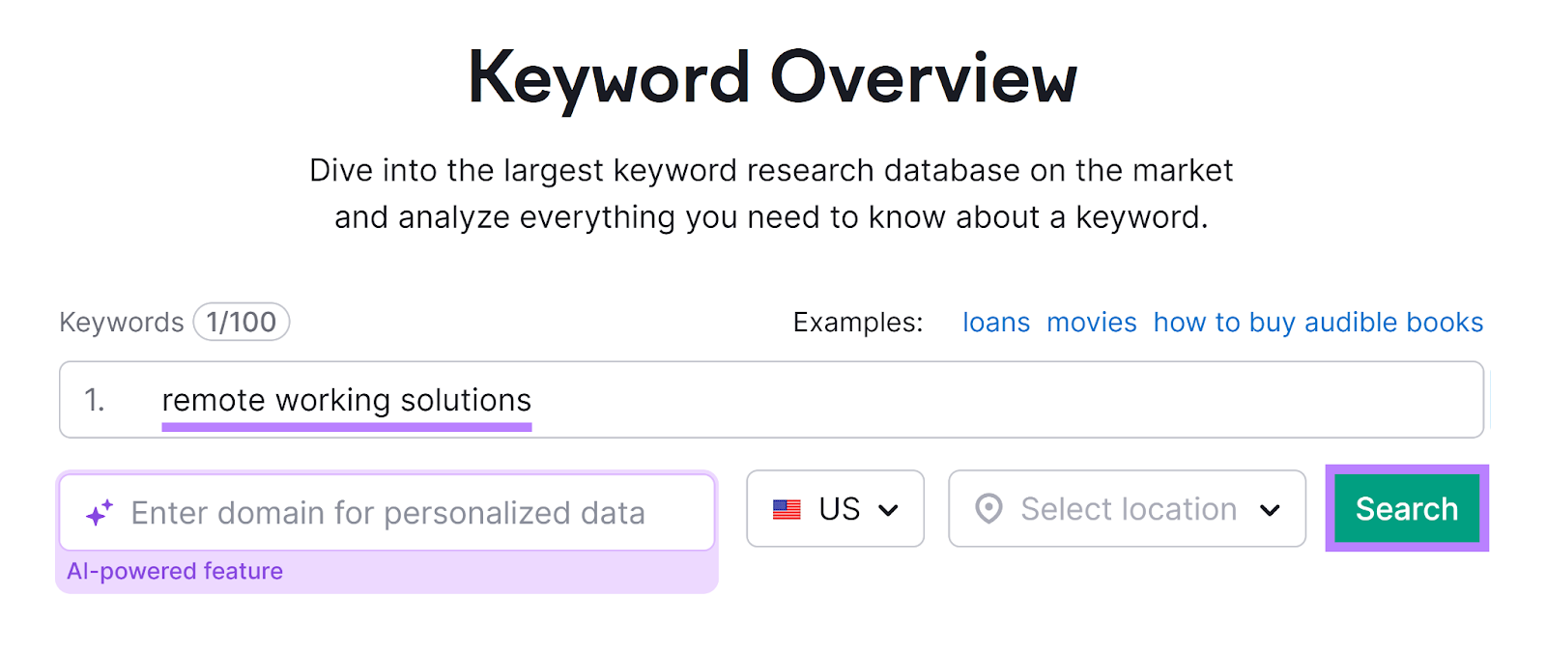Click the keywords counter badge showing 1/100
This screenshot has height=653, width=1546.
(241, 322)
